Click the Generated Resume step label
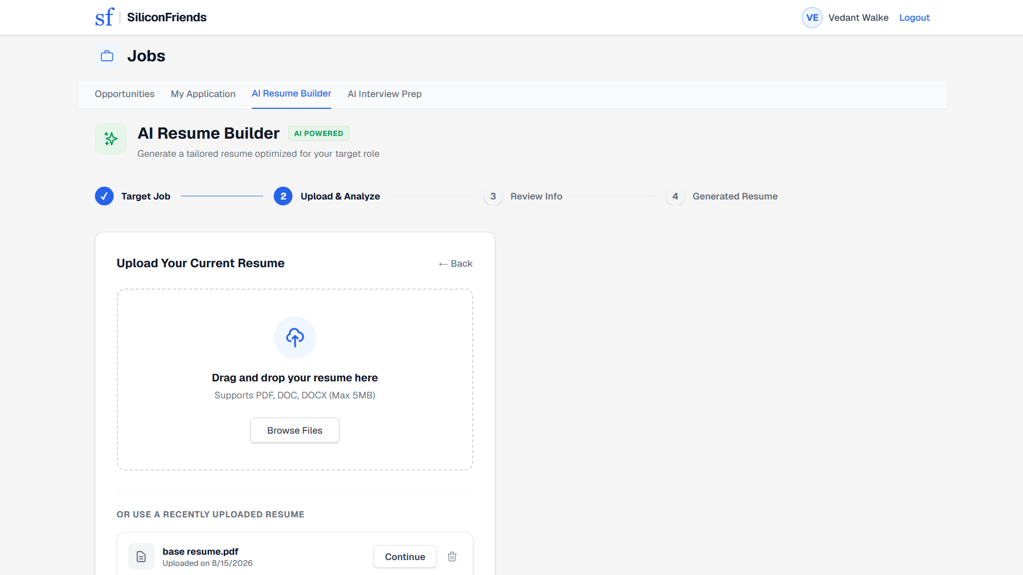This screenshot has height=575, width=1023. 735,196
